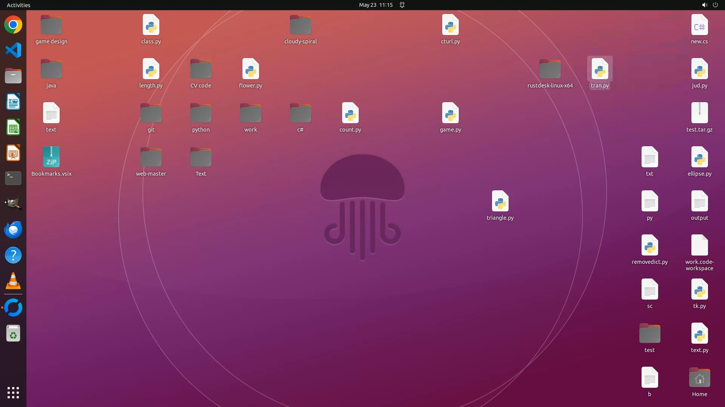This screenshot has width=725, height=407.
Task: Open VLC media player dock icon
Action: pos(13,281)
